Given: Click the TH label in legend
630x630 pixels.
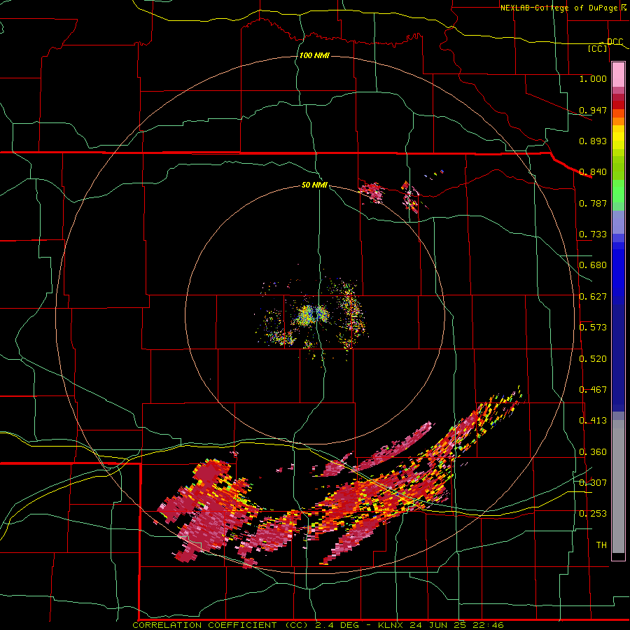Looking at the screenshot, I should pyautogui.click(x=601, y=545).
